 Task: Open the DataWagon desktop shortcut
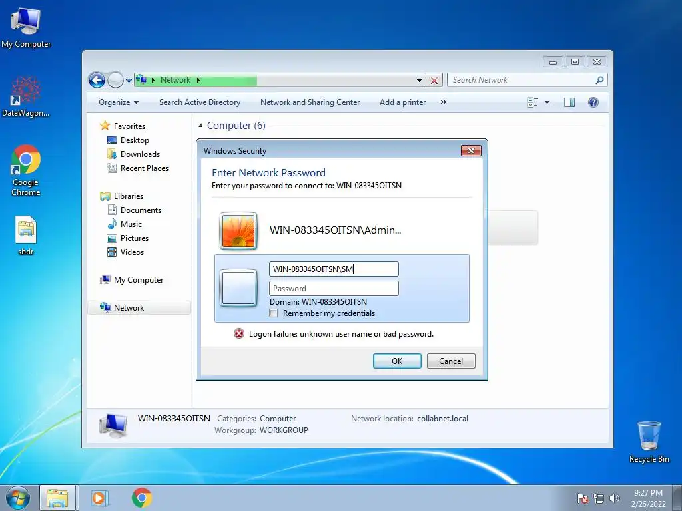[26, 97]
